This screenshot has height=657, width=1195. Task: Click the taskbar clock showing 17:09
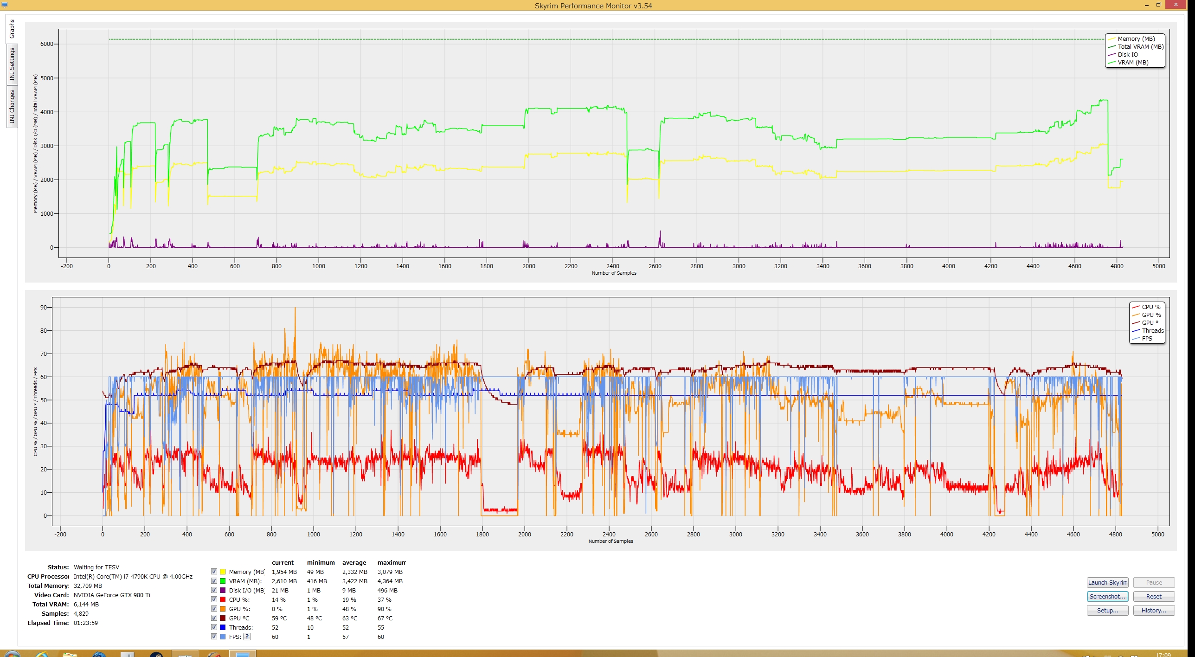(1163, 654)
